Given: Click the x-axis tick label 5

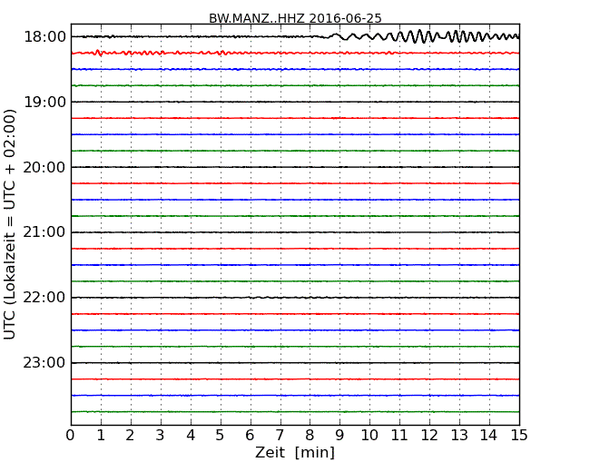Looking at the screenshot, I should click(x=221, y=436).
